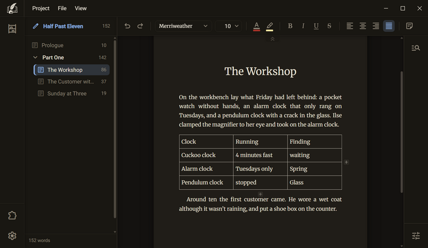Redo the last edit
Screen dimensions: 428x248
click(140, 26)
